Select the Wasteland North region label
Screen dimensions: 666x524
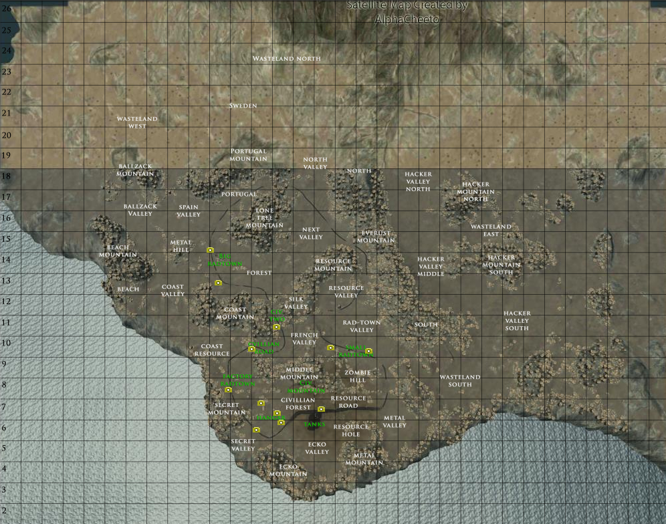286,59
